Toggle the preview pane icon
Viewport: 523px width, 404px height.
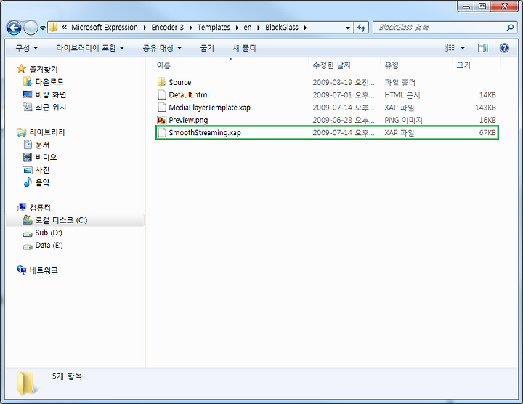tap(482, 48)
